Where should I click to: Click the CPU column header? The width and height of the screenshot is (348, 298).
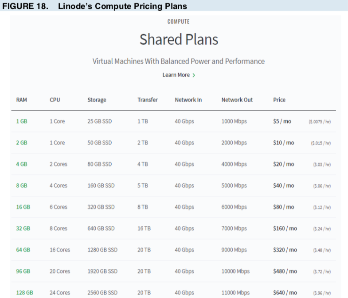(x=55, y=100)
